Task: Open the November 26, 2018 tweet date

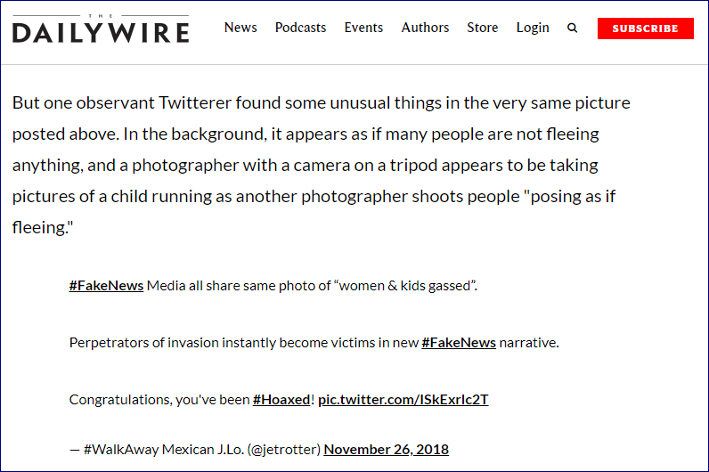Action: point(387,450)
